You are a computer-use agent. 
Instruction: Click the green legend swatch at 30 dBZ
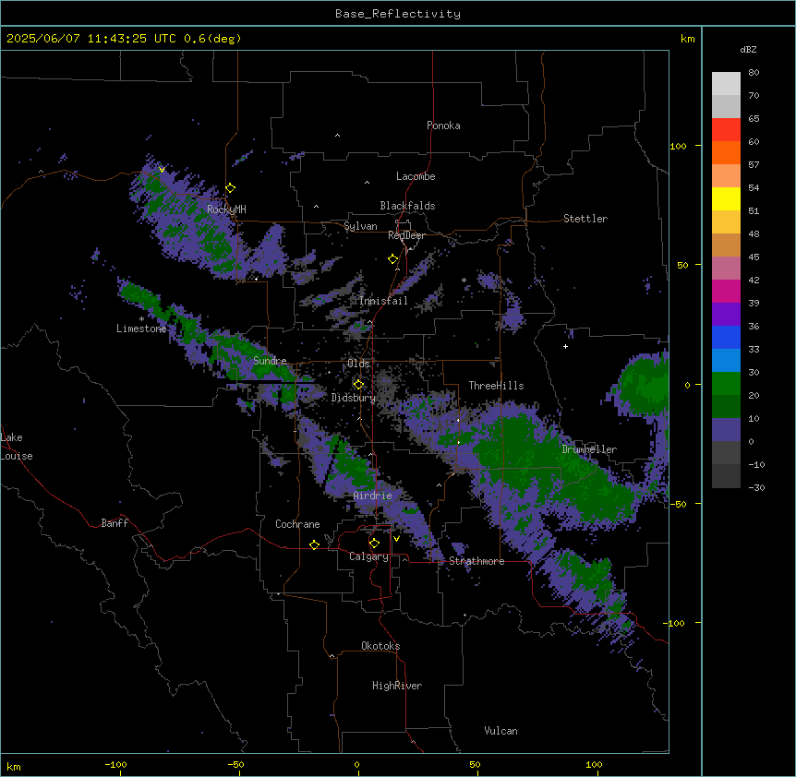coord(726,384)
